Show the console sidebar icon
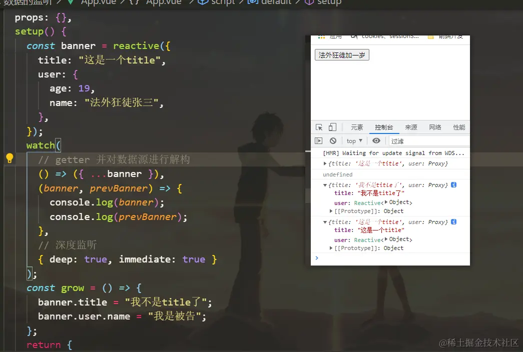The image size is (523, 352). coord(318,140)
